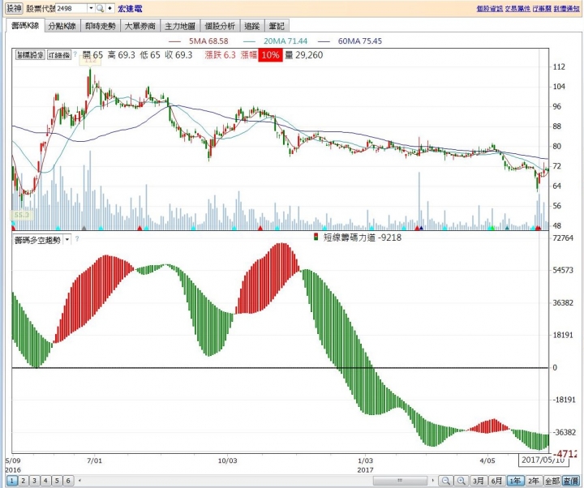Screen dimensions: 584x488
Task: Click the 7/01 date axis label
Action: click(94, 460)
